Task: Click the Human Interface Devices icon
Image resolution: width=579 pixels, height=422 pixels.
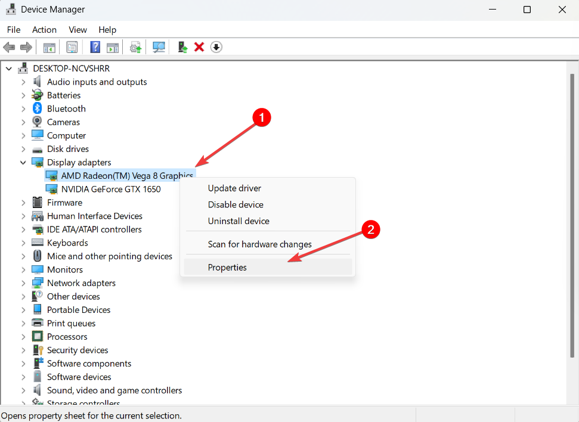Action: (38, 216)
